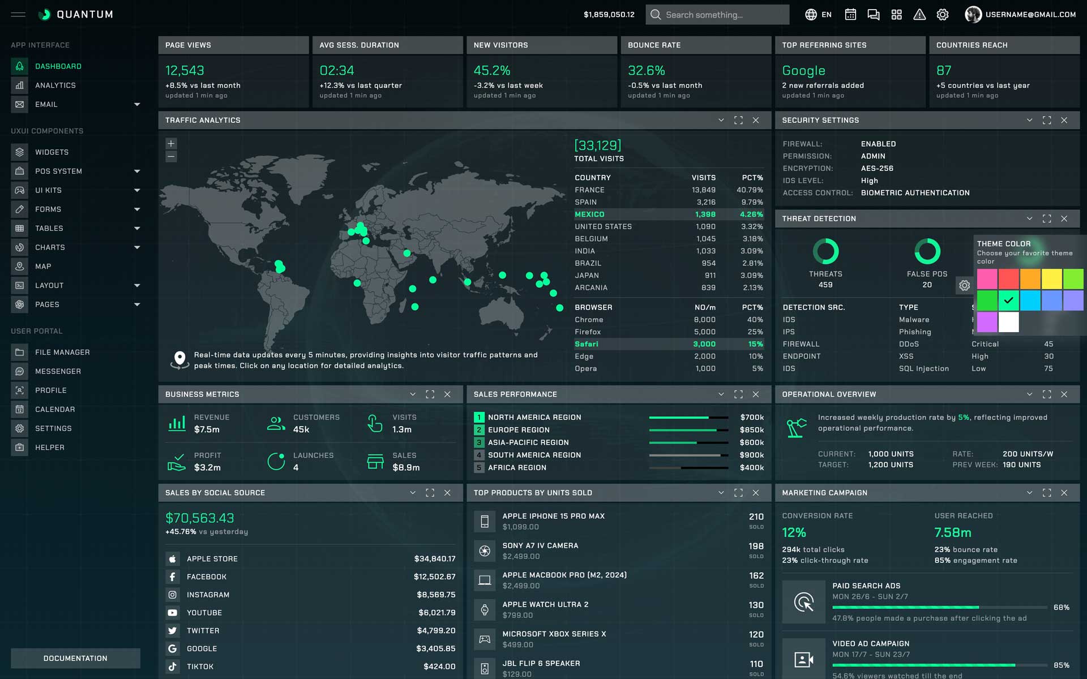The height and width of the screenshot is (679, 1087).
Task: Click the apps grid icon in header
Action: pos(896,15)
